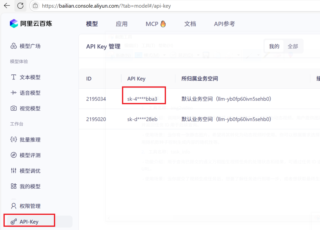Click the 模型评测 compass icon
The width and height of the screenshot is (320, 230).
[x=13, y=155]
